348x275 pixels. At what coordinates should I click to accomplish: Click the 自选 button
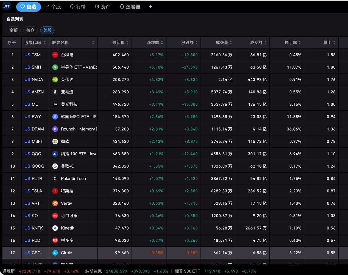pos(28,7)
